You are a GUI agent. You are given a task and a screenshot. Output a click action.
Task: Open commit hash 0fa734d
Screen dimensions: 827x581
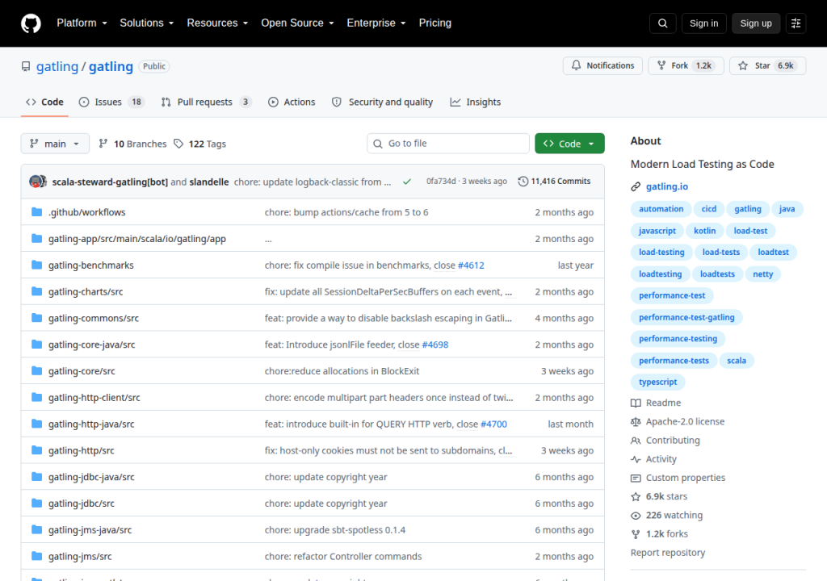point(441,181)
